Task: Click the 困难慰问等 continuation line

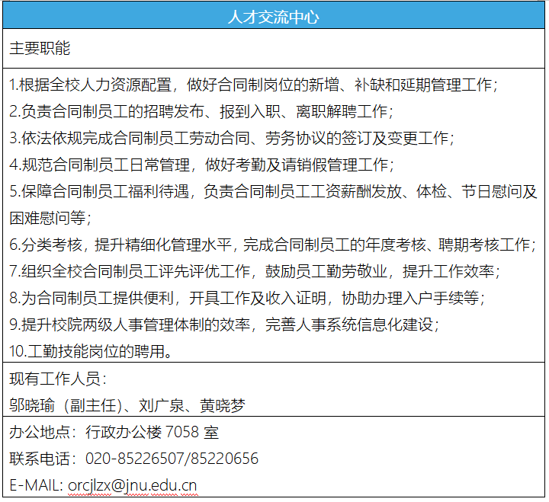Action: pyautogui.click(x=50, y=218)
